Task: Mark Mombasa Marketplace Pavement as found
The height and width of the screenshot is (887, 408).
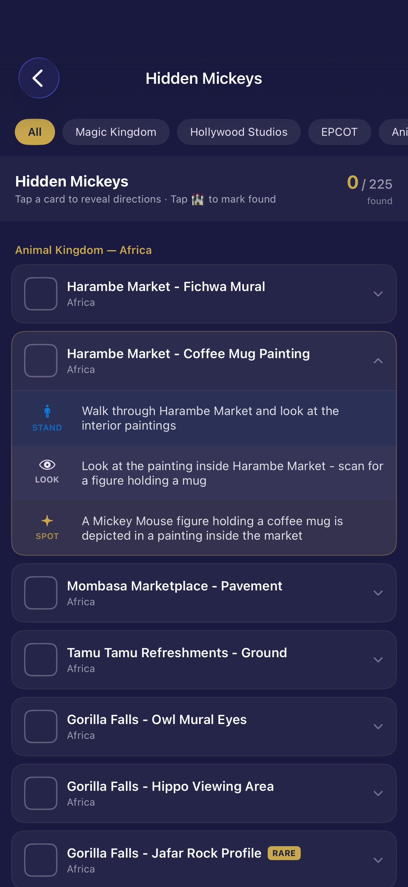Action: pos(40,593)
